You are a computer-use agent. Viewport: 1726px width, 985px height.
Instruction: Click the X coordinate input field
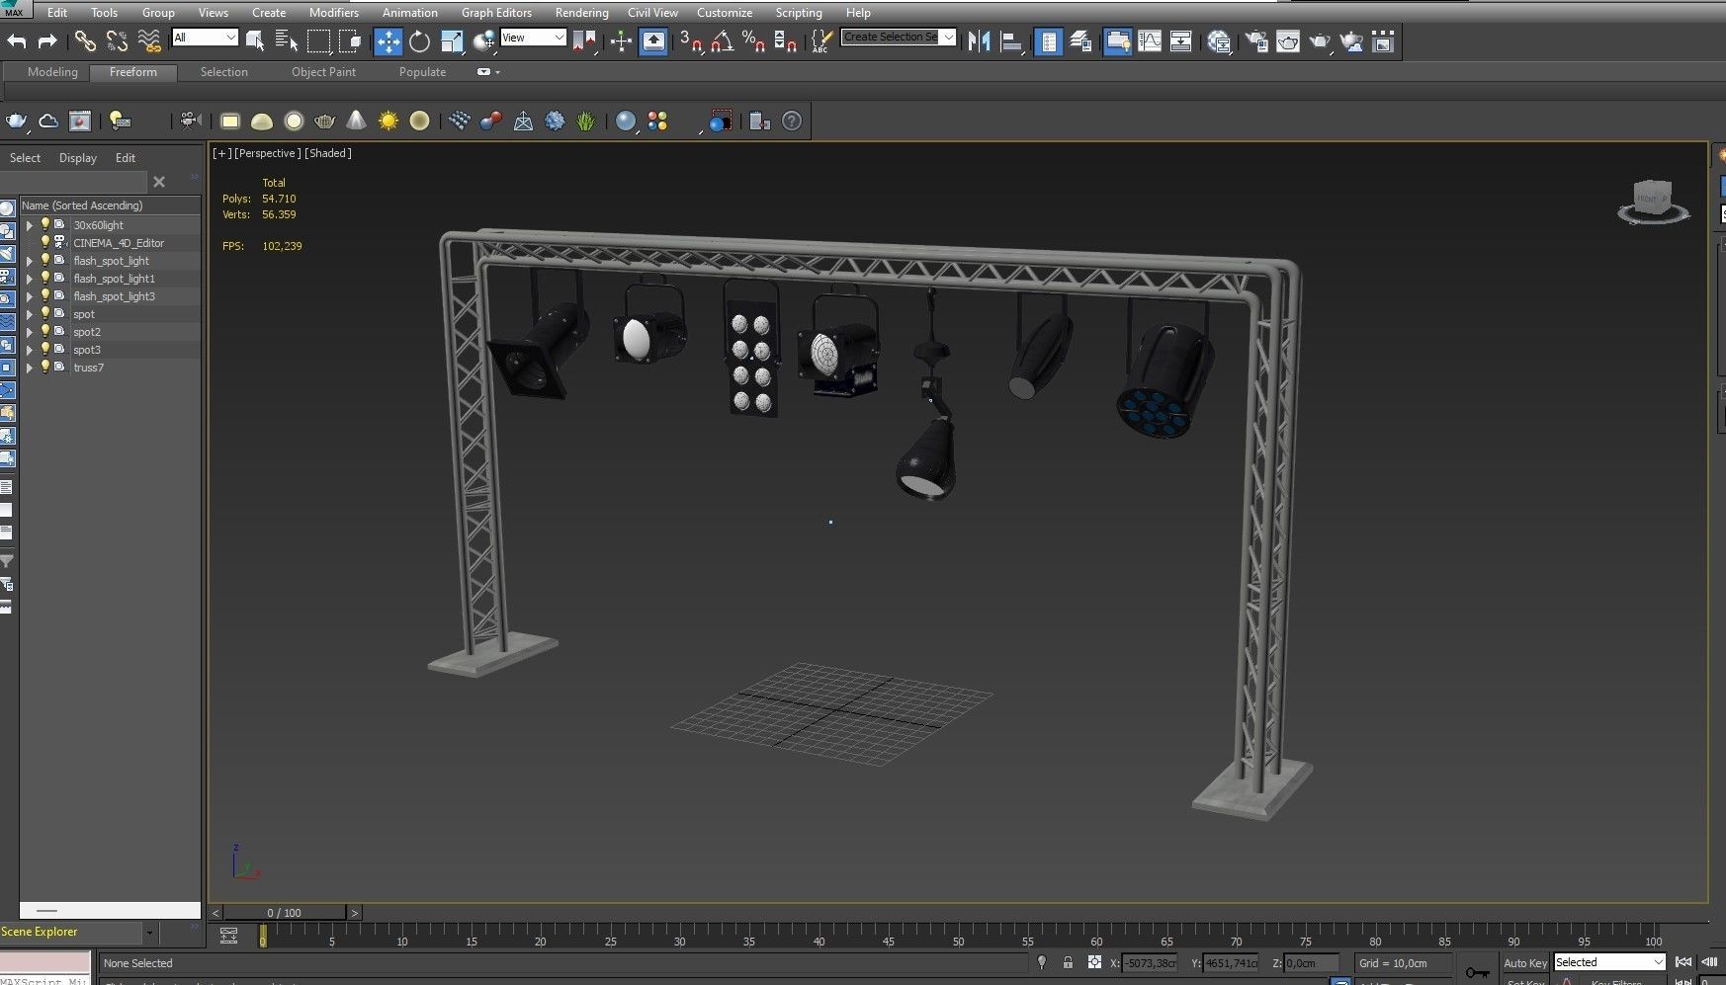(x=1150, y=962)
